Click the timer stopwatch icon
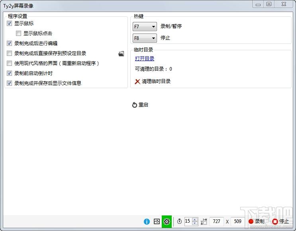 coord(179,221)
